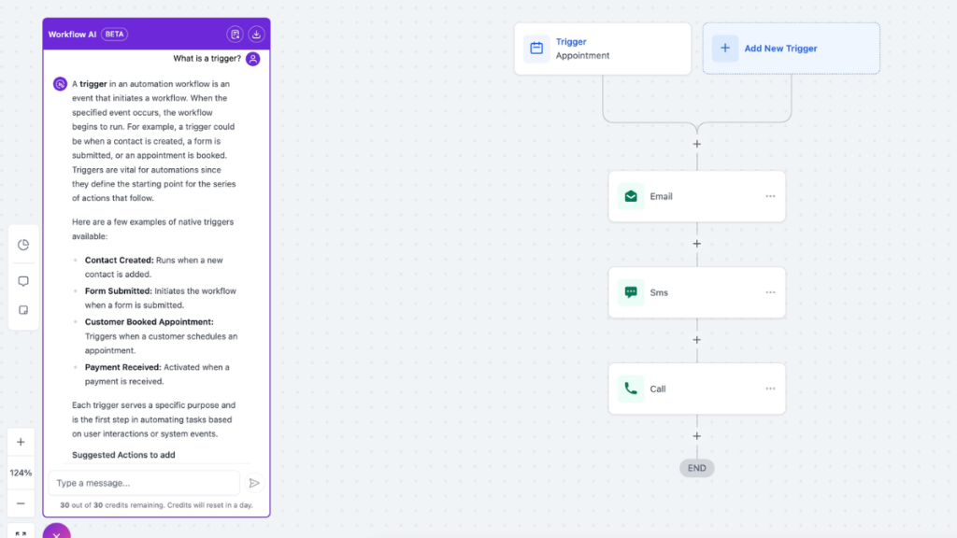Click the END node of the workflow
957x538 pixels.
pyautogui.click(x=696, y=468)
